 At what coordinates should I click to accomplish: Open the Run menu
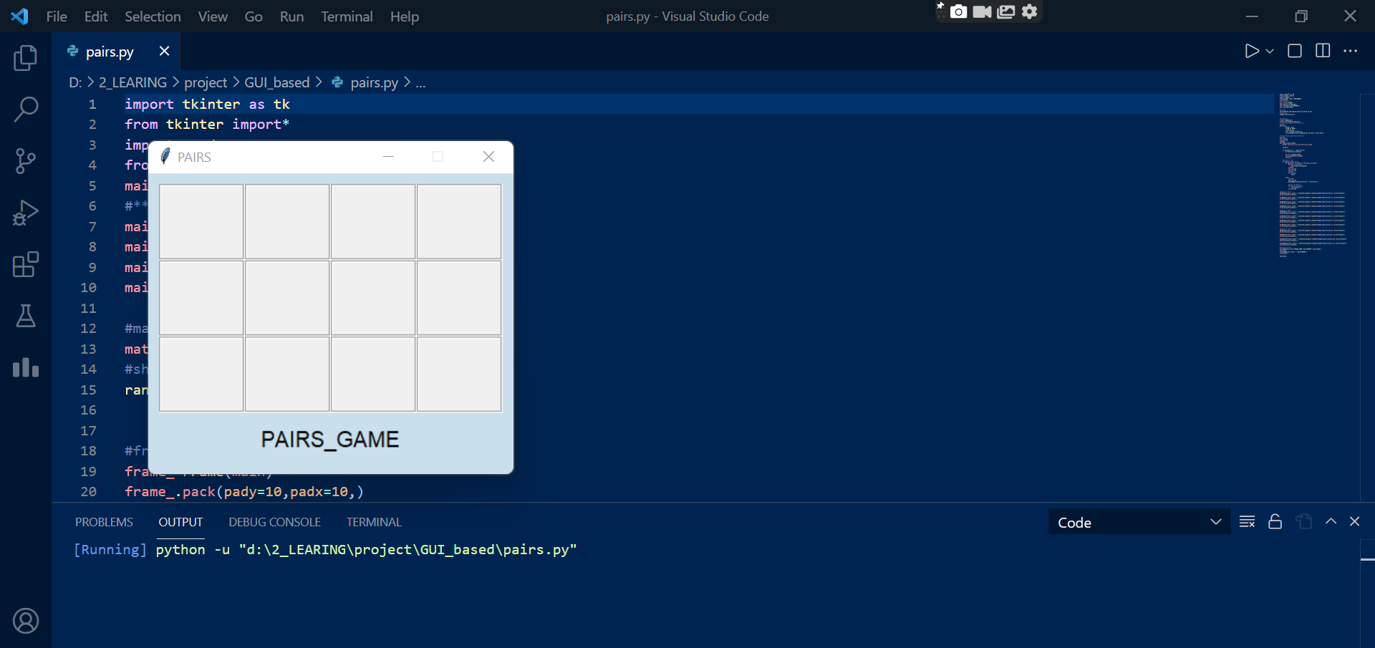(291, 16)
